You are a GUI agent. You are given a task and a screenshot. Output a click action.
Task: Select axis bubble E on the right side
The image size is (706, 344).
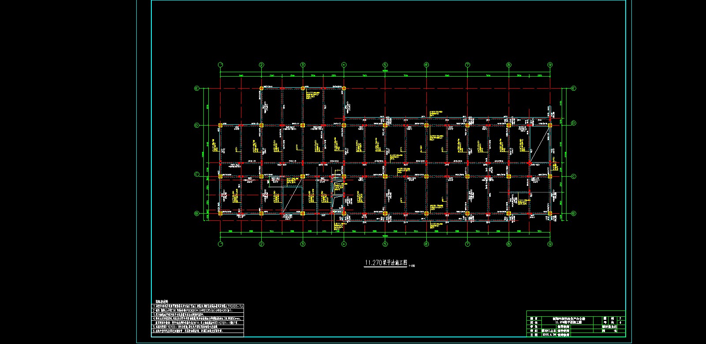(x=574, y=89)
